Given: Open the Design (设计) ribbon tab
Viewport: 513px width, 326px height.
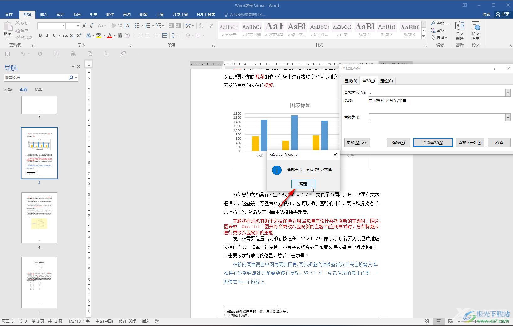Looking at the screenshot, I should [60, 14].
